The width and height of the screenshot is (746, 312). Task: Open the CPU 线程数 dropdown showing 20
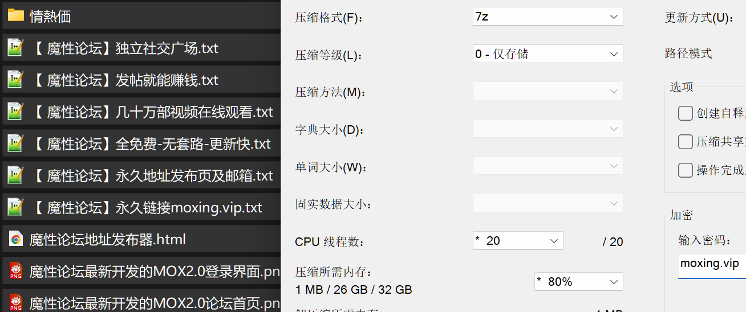(518, 241)
